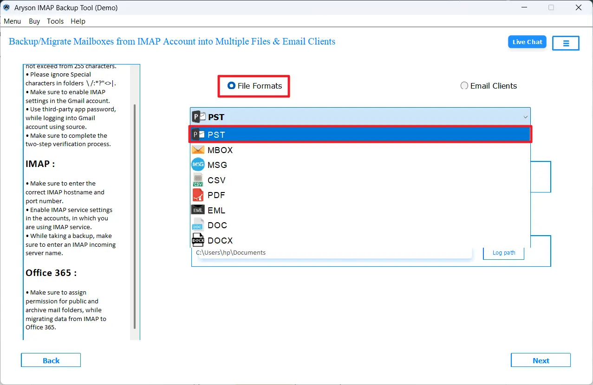
Task: Minimize the Aryson IMAP Backup Tool window
Action: click(523, 7)
